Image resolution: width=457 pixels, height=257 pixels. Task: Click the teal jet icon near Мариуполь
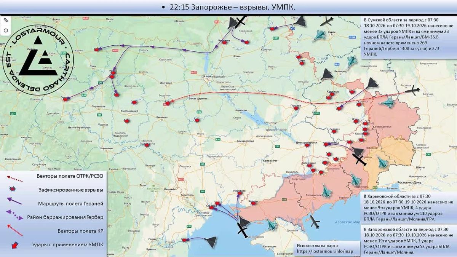coord(356,179)
